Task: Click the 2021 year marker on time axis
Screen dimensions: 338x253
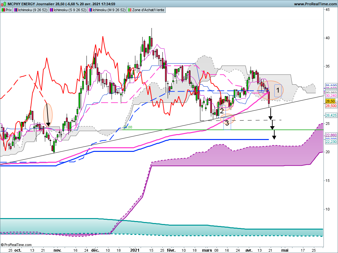Action: [x=135, y=250]
